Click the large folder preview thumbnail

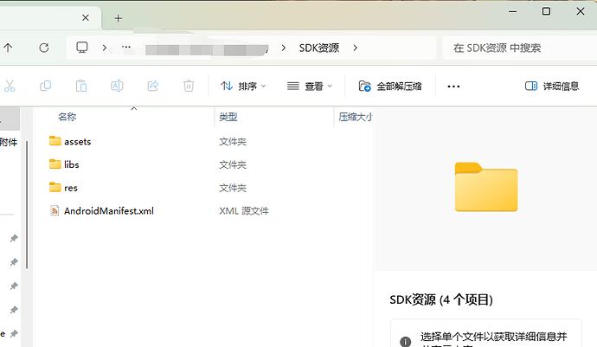(x=486, y=187)
